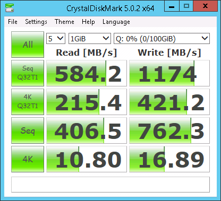Screen dimensions: 221x201
Task: Click the Seq write result 762.3
Action: point(169,130)
